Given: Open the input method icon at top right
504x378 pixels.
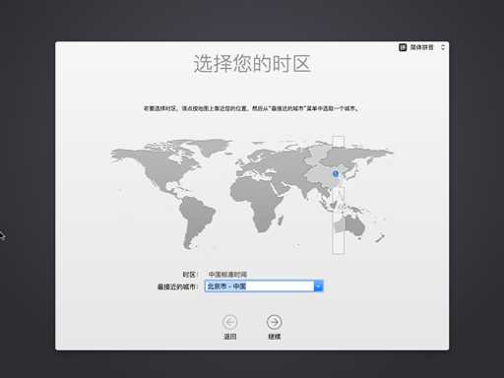Looking at the screenshot, I should pyautogui.click(x=403, y=47).
